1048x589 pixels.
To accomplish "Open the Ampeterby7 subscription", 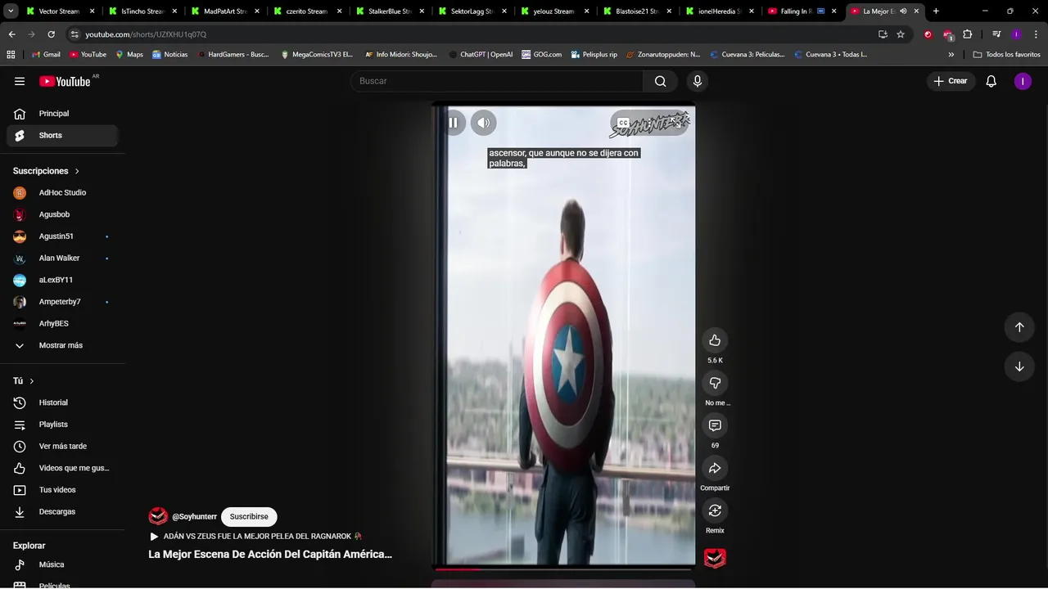I will (x=62, y=302).
